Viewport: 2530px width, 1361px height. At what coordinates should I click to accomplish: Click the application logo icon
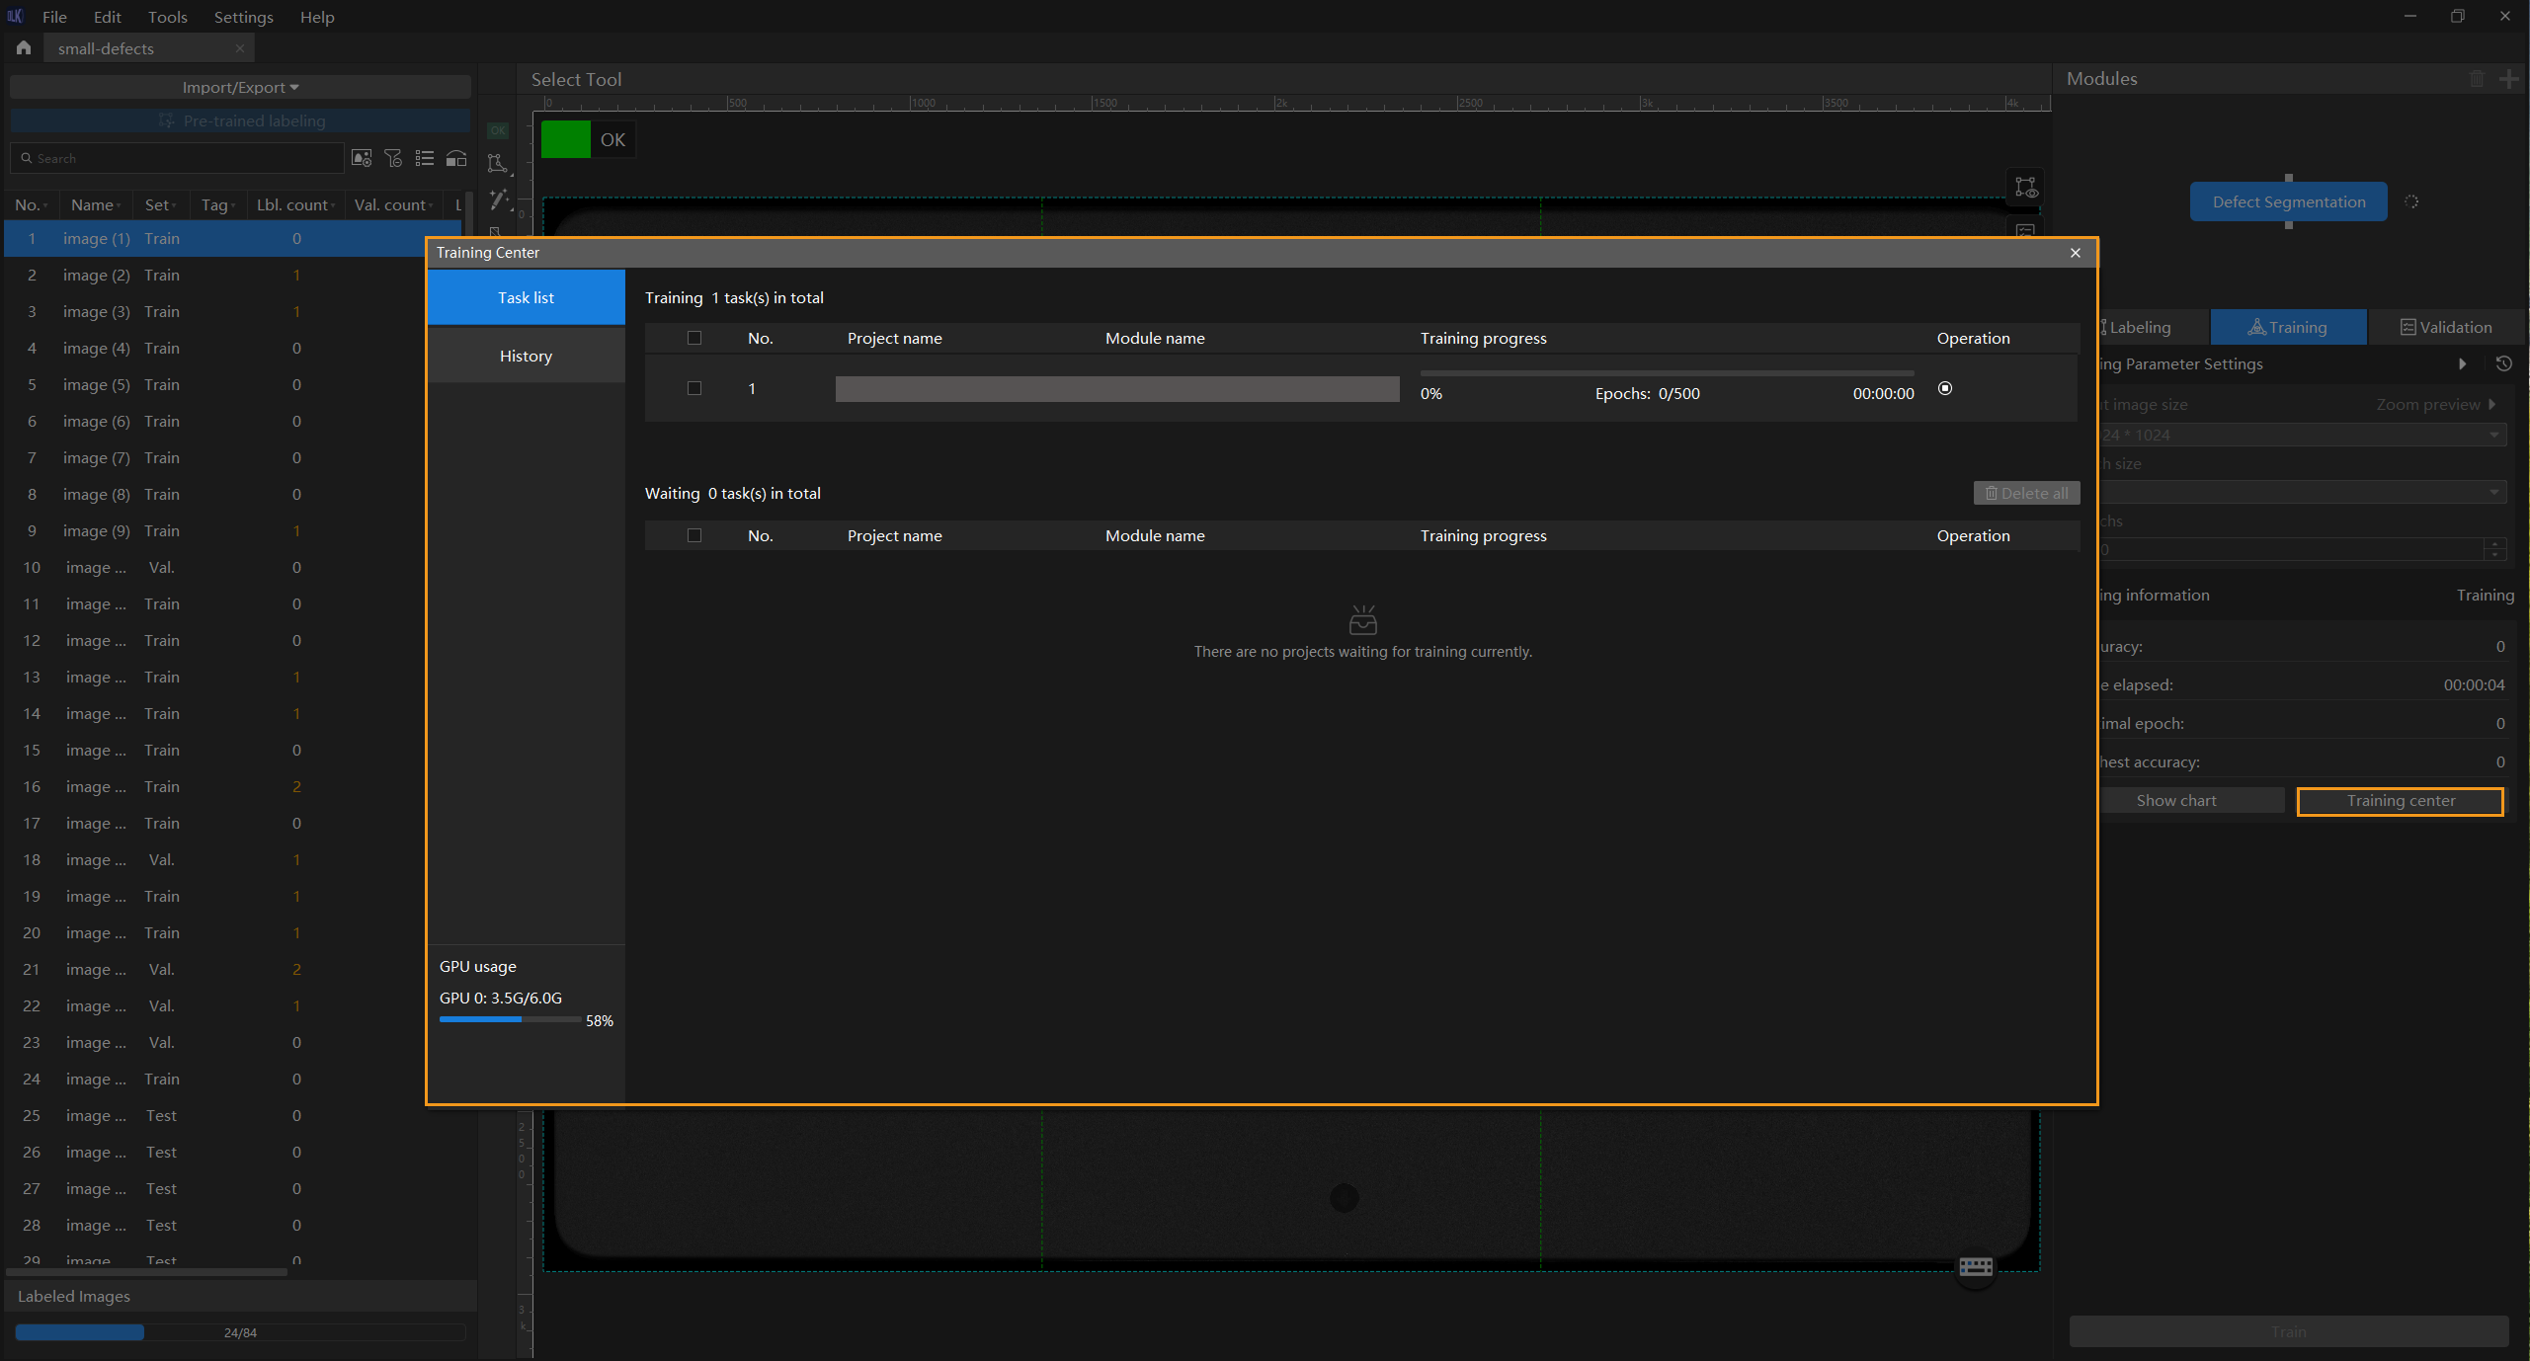[15, 17]
